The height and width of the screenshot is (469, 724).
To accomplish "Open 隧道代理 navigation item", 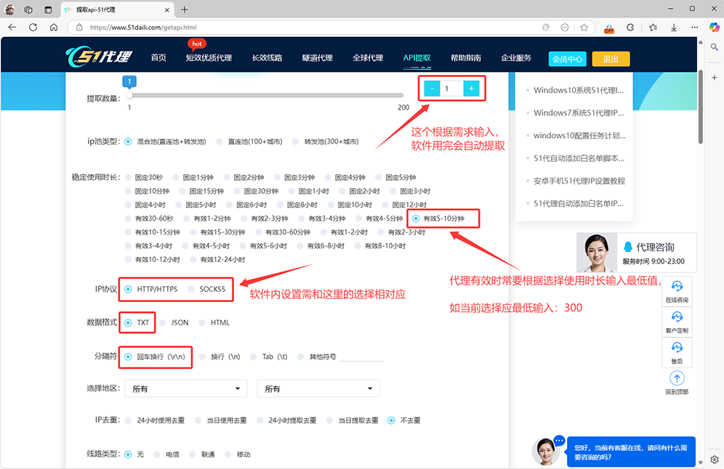I will (x=317, y=57).
